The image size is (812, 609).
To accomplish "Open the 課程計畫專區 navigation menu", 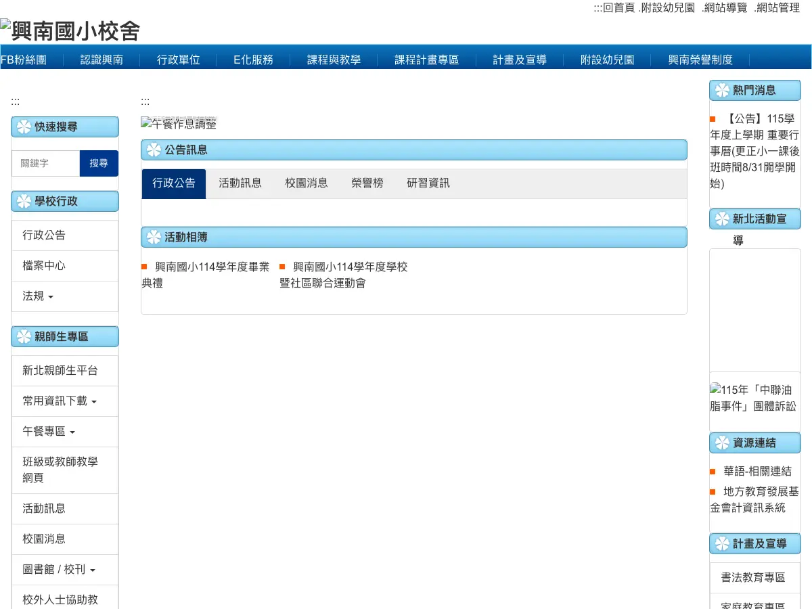I will 427,60.
